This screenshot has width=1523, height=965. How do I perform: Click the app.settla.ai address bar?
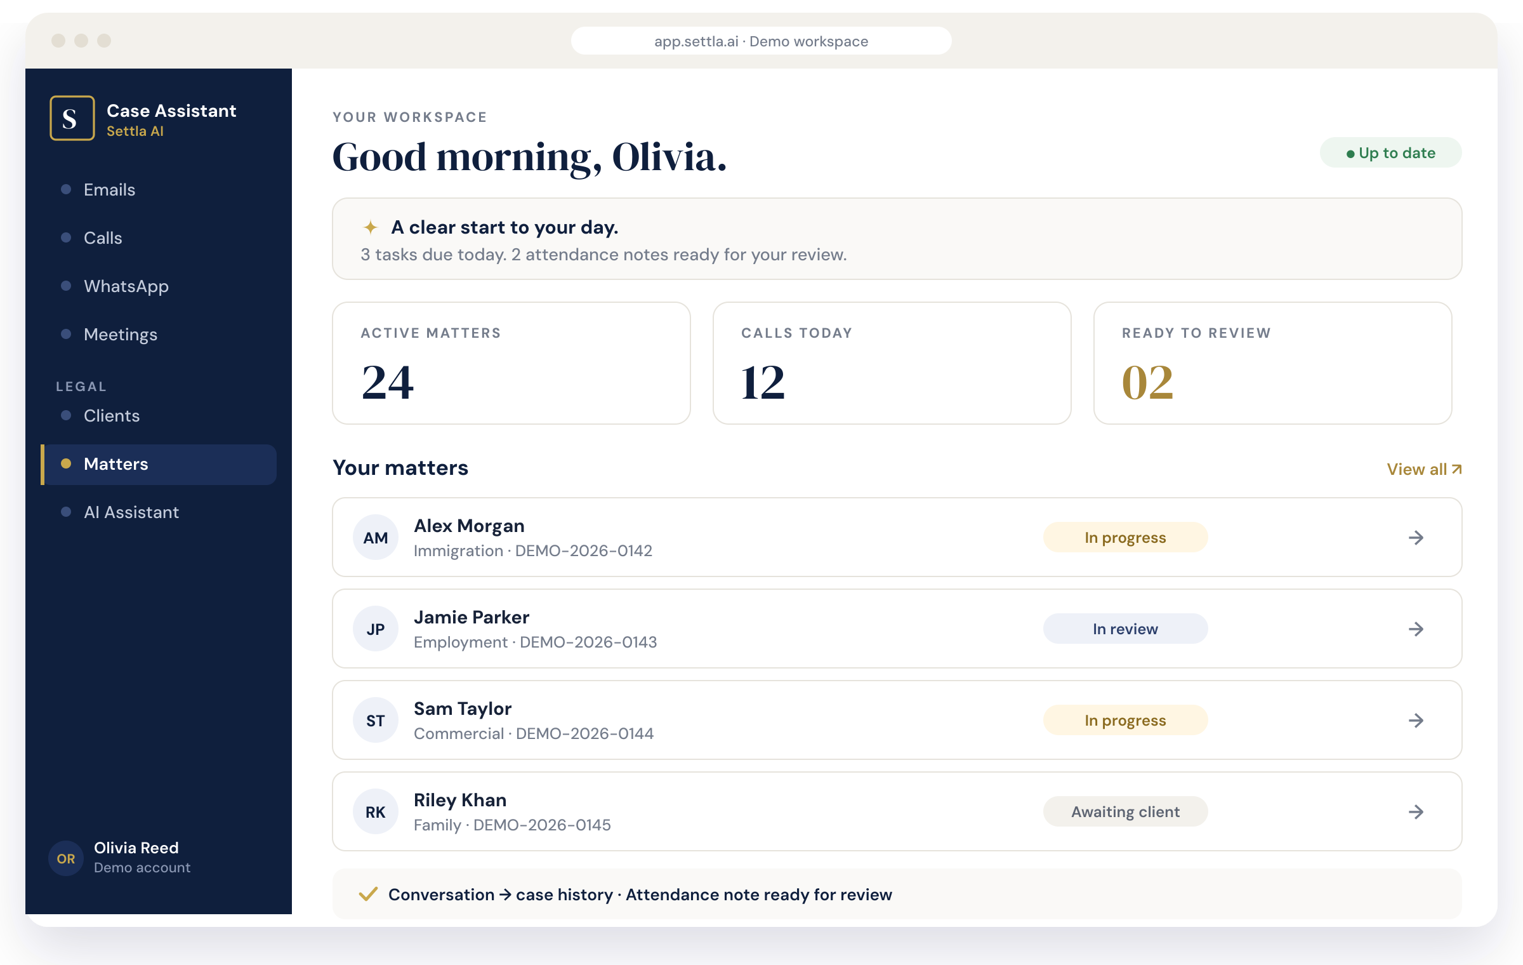761,41
